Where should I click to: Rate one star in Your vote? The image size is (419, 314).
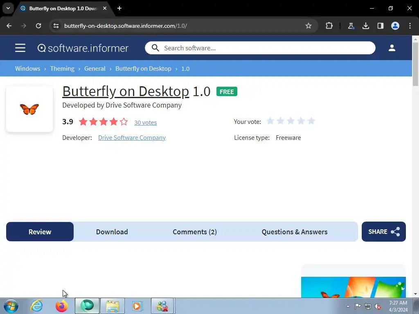[270, 121]
